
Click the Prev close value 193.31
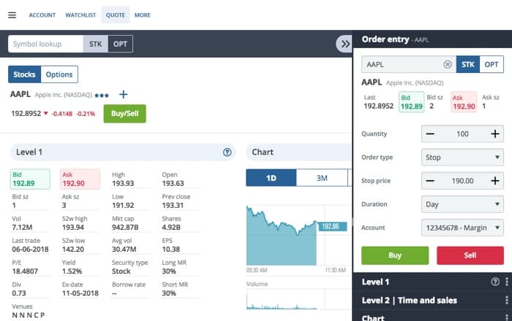click(173, 206)
